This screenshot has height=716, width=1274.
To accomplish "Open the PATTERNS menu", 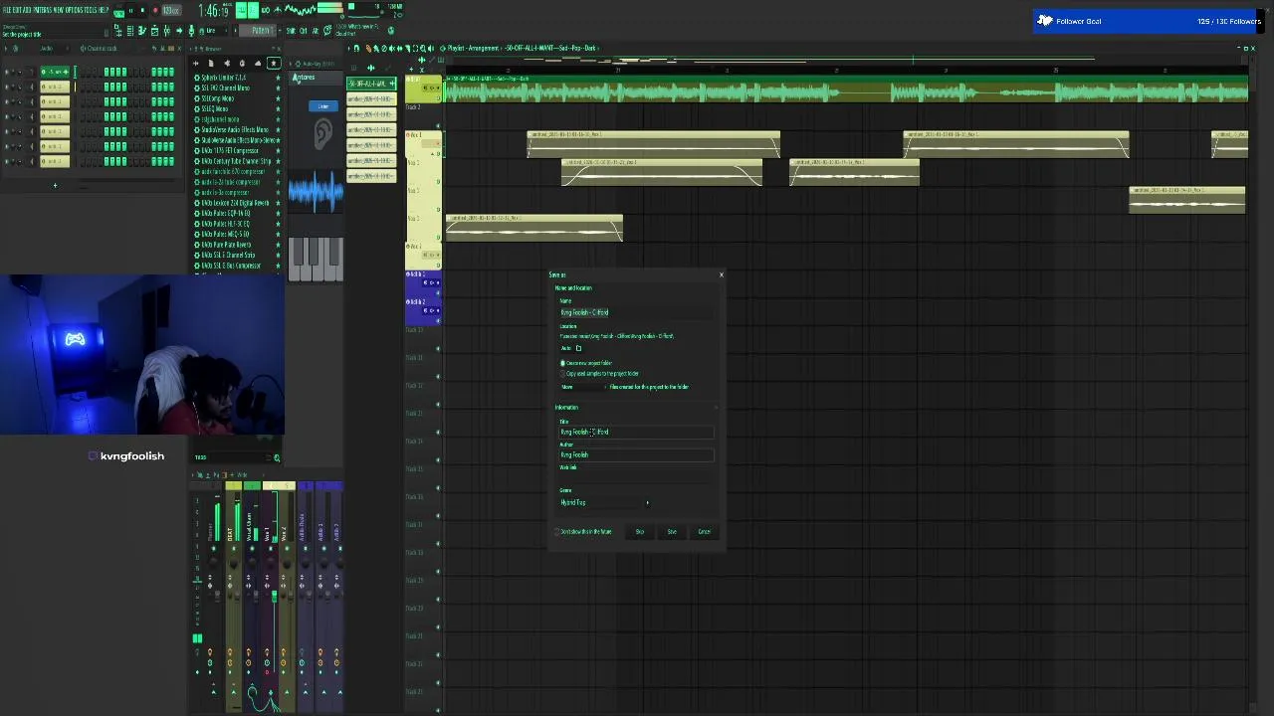I will click(41, 10).
